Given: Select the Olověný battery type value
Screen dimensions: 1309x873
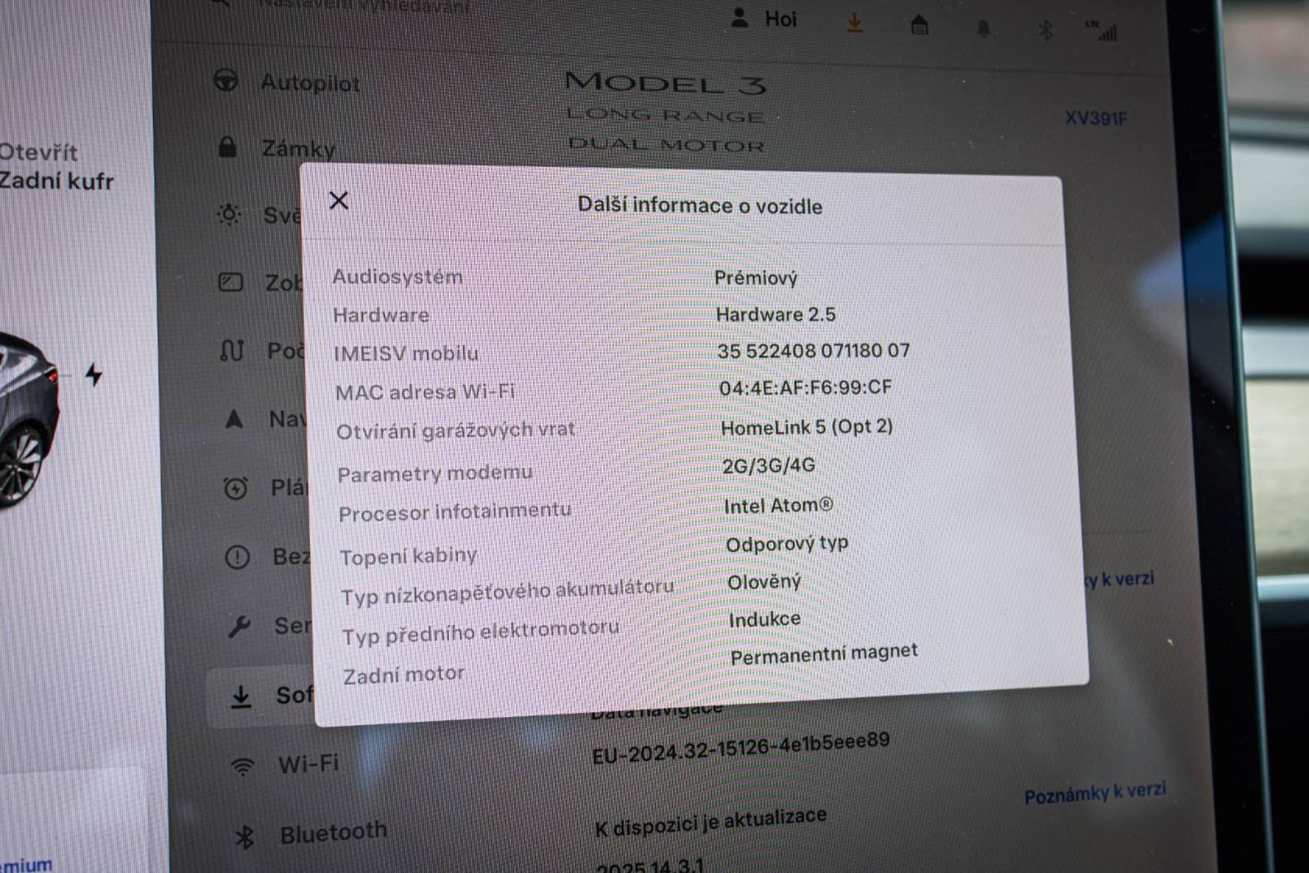Looking at the screenshot, I should point(764,582).
